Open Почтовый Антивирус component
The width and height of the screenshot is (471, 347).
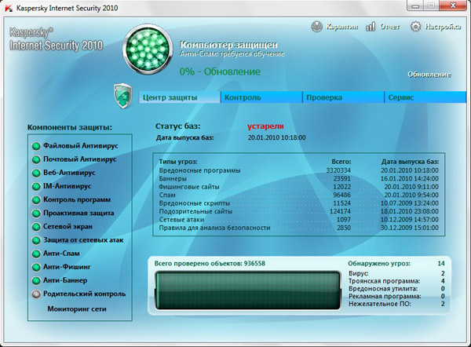[x=79, y=159]
